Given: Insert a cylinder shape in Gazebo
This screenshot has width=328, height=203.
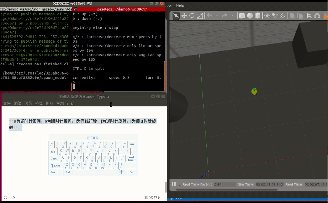Looking at the screenshot, I should [257, 16].
